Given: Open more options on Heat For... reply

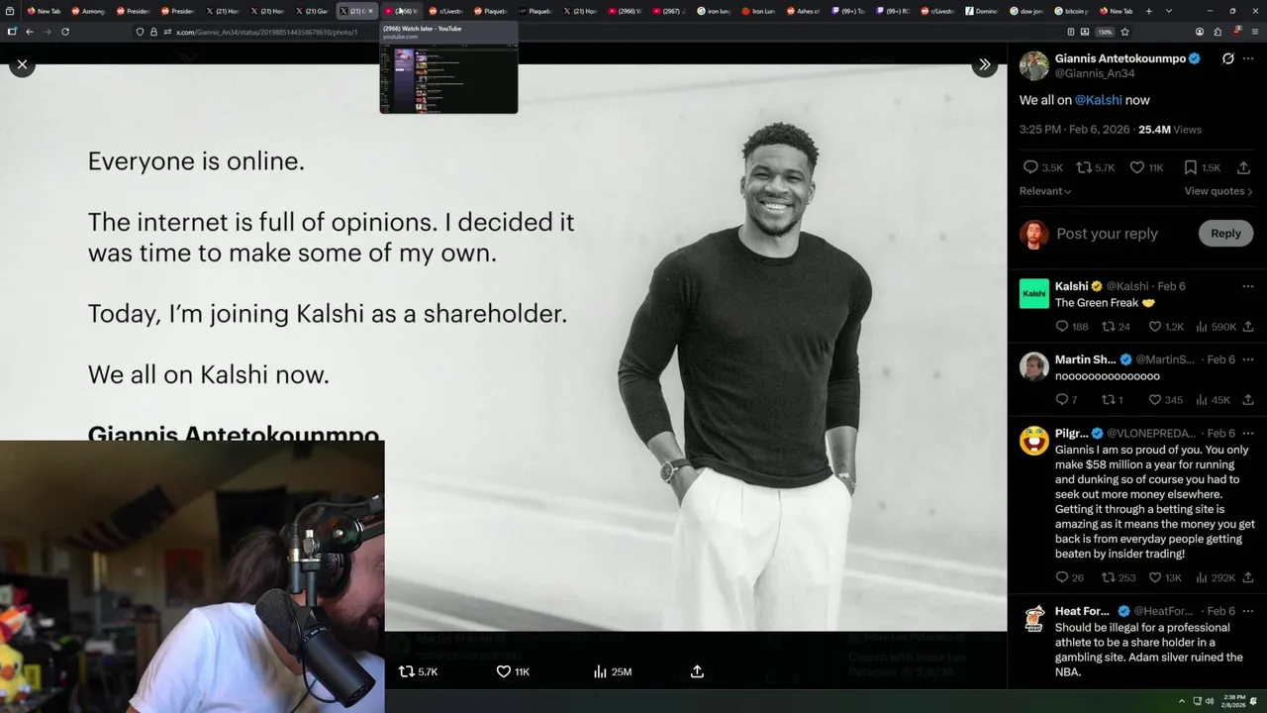Looking at the screenshot, I should pos(1248,611).
